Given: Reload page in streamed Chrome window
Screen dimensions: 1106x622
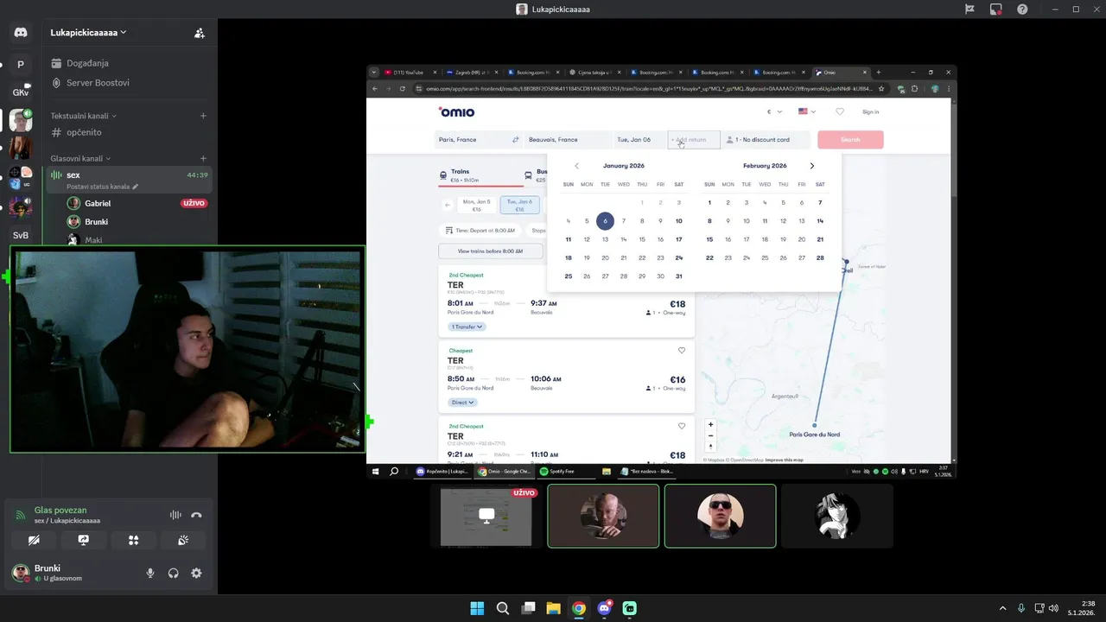Looking at the screenshot, I should 402,88.
